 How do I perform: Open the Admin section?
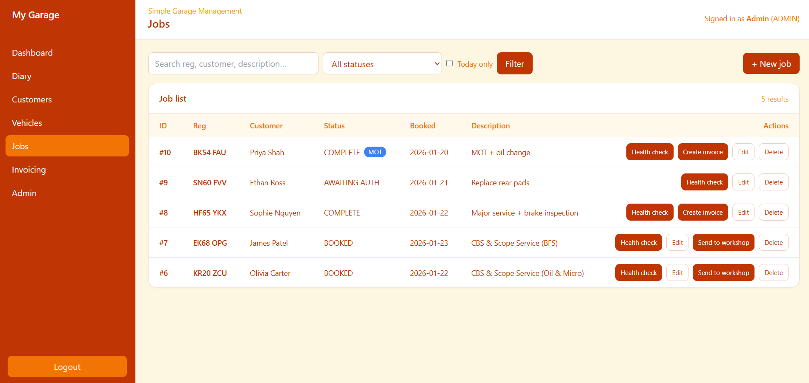coord(24,193)
